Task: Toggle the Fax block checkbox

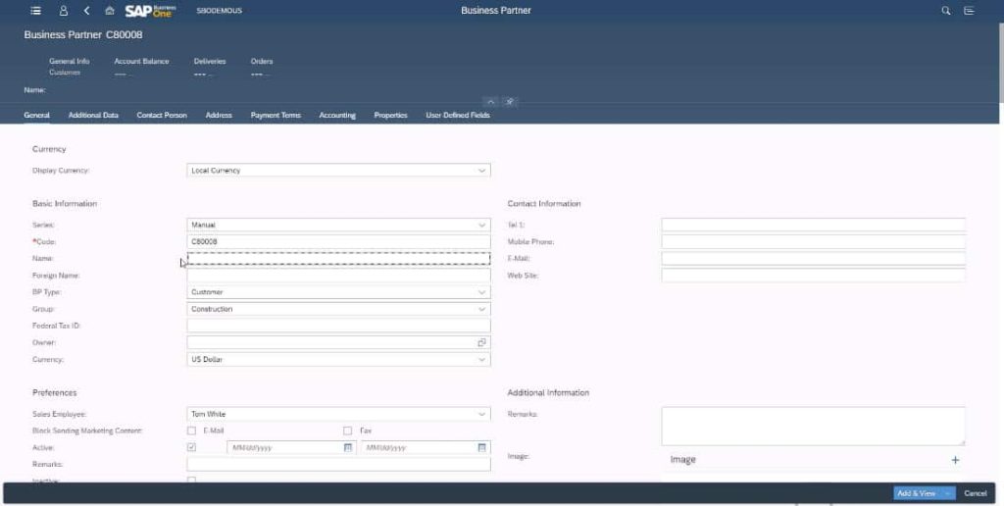Action: [x=348, y=430]
